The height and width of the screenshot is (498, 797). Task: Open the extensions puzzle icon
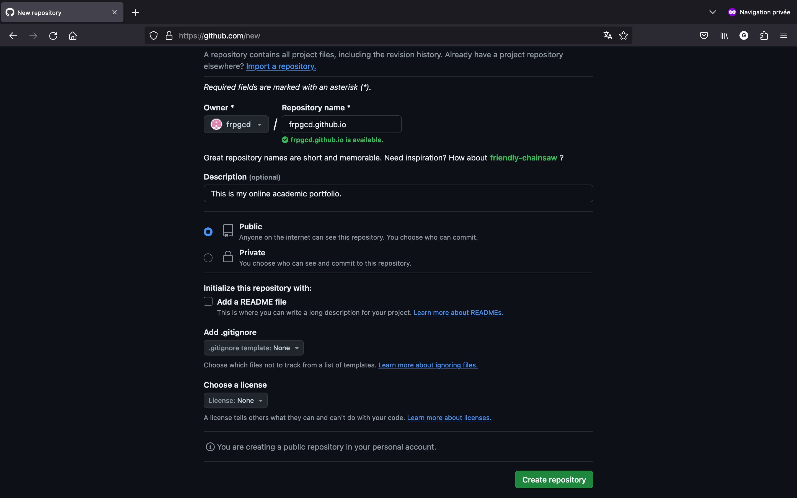764,36
